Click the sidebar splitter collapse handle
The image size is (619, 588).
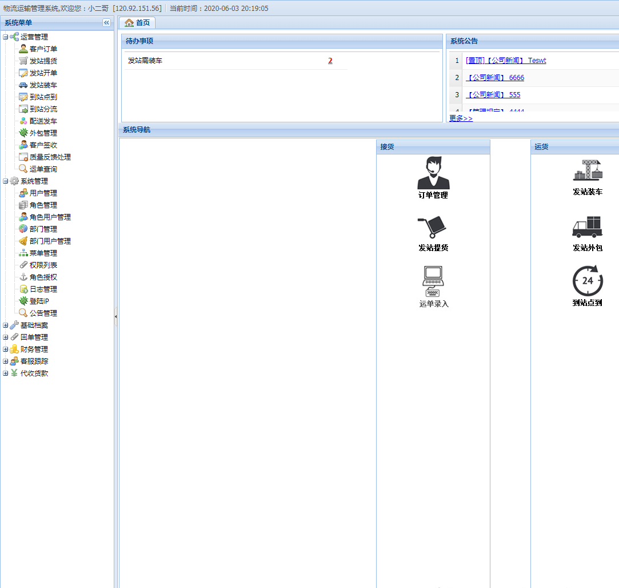[x=116, y=316]
